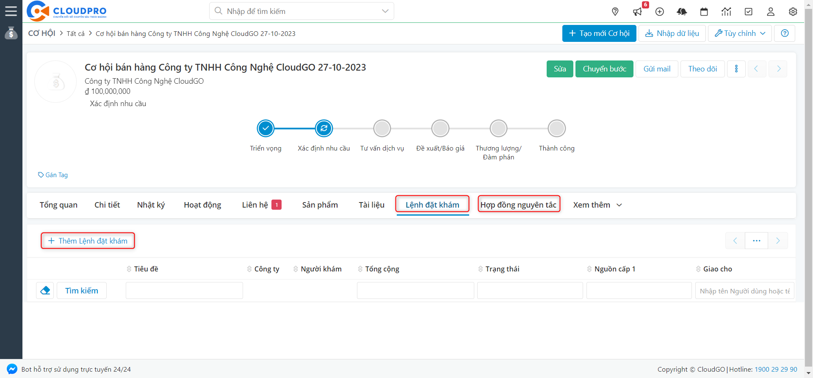Switch to the Liên hệ tab

coord(261,205)
